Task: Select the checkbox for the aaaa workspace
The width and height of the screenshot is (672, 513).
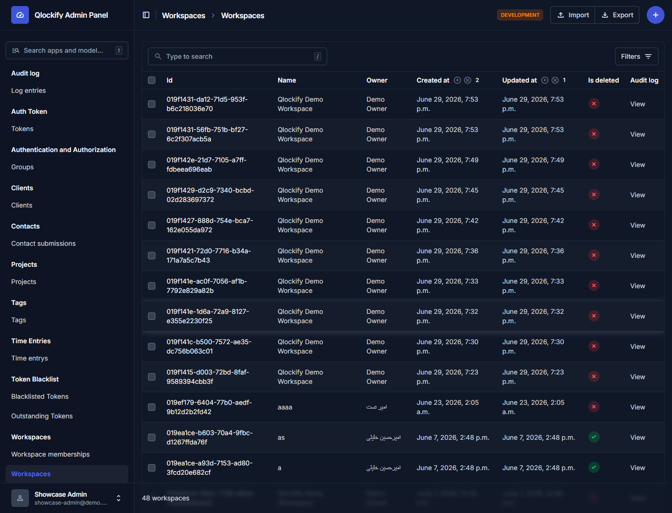Action: (x=152, y=407)
